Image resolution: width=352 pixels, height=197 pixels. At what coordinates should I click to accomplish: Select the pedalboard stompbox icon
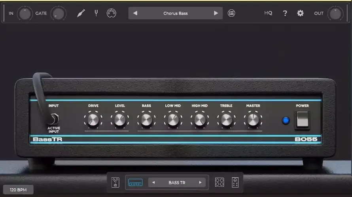pyautogui.click(x=115, y=182)
